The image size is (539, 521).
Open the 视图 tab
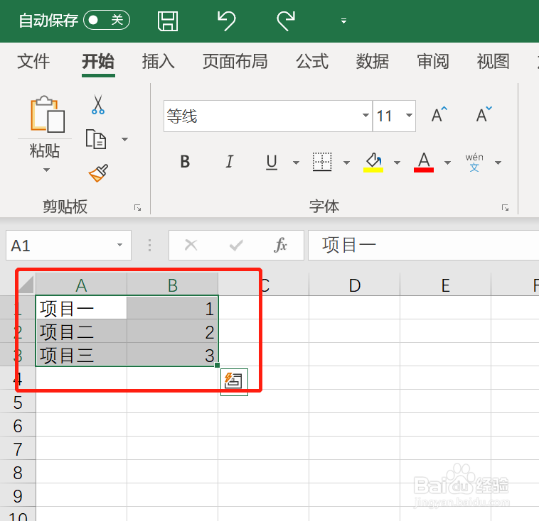pyautogui.click(x=493, y=62)
